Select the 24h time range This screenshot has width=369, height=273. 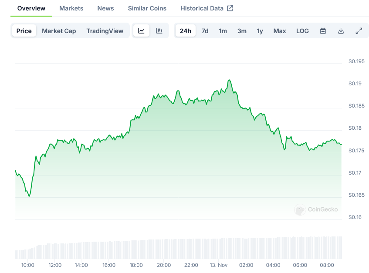coord(186,31)
